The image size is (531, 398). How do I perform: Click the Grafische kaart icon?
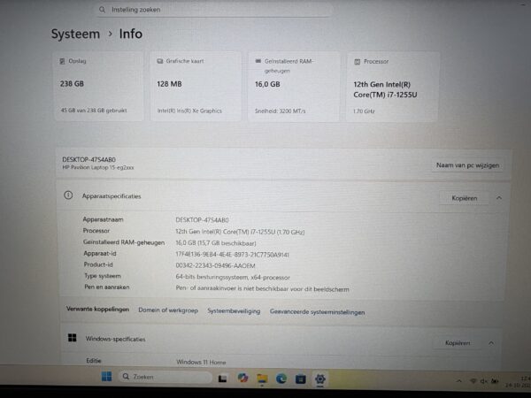(x=160, y=61)
